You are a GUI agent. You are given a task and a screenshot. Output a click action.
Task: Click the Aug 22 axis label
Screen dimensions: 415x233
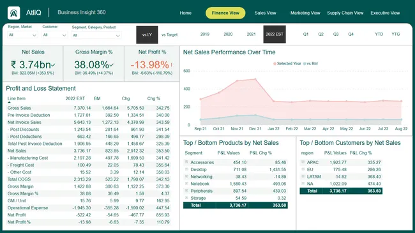tap(401, 129)
